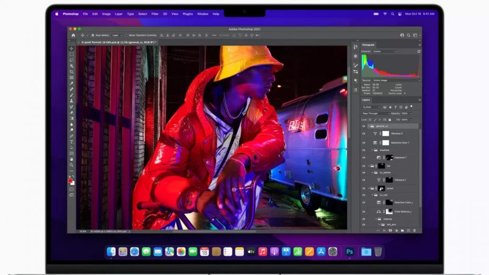Image resolution: width=489 pixels, height=275 pixels.
Task: Select the Eraser tool
Action: click(x=71, y=113)
